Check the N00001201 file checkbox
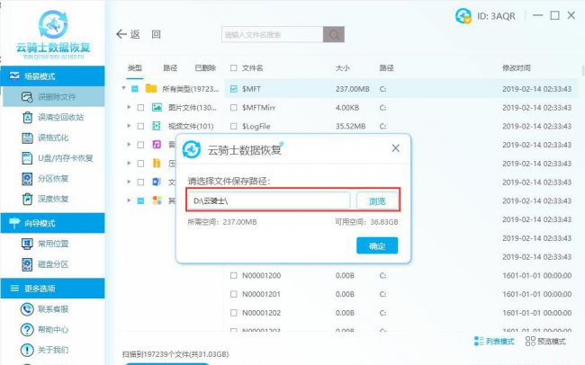This screenshot has height=365, width=585. click(234, 294)
